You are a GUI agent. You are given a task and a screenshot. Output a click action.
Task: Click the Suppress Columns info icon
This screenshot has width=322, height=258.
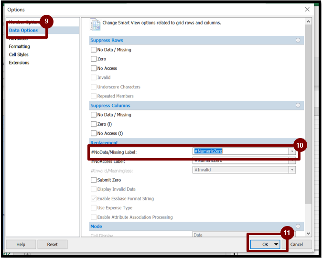pyautogui.click(x=298, y=105)
